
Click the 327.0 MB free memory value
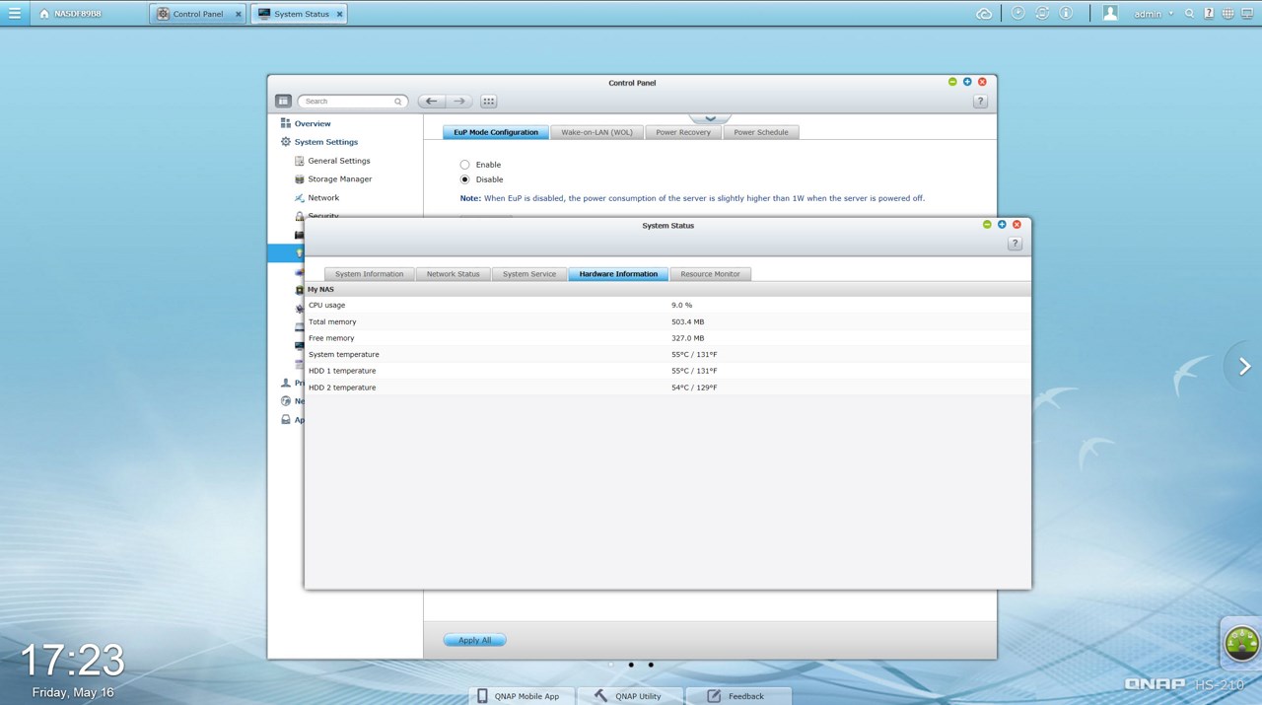[688, 338]
